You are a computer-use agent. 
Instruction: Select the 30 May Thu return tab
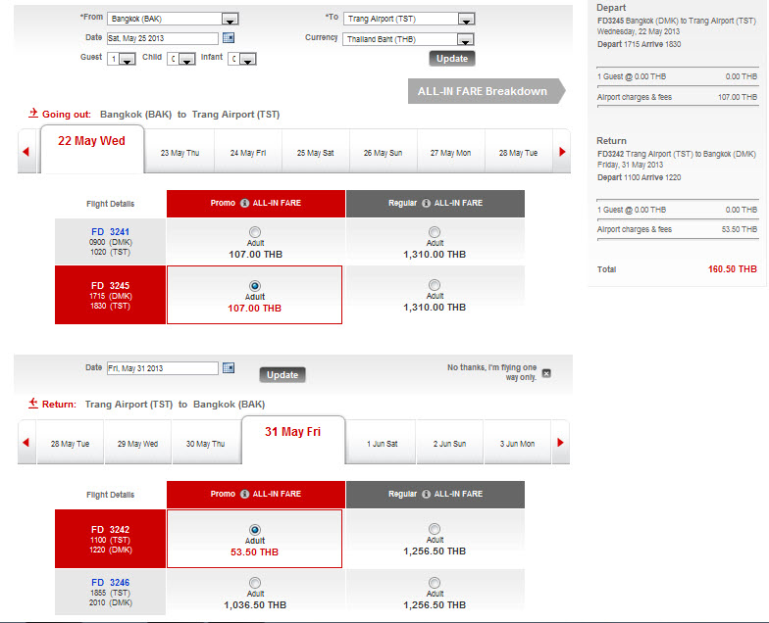[206, 443]
